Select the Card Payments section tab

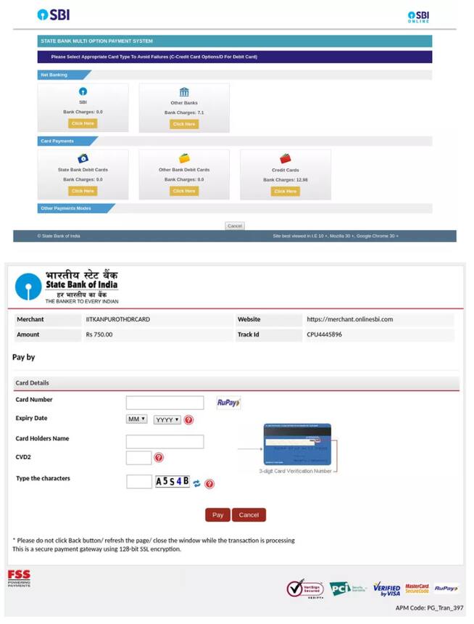pyautogui.click(x=67, y=141)
